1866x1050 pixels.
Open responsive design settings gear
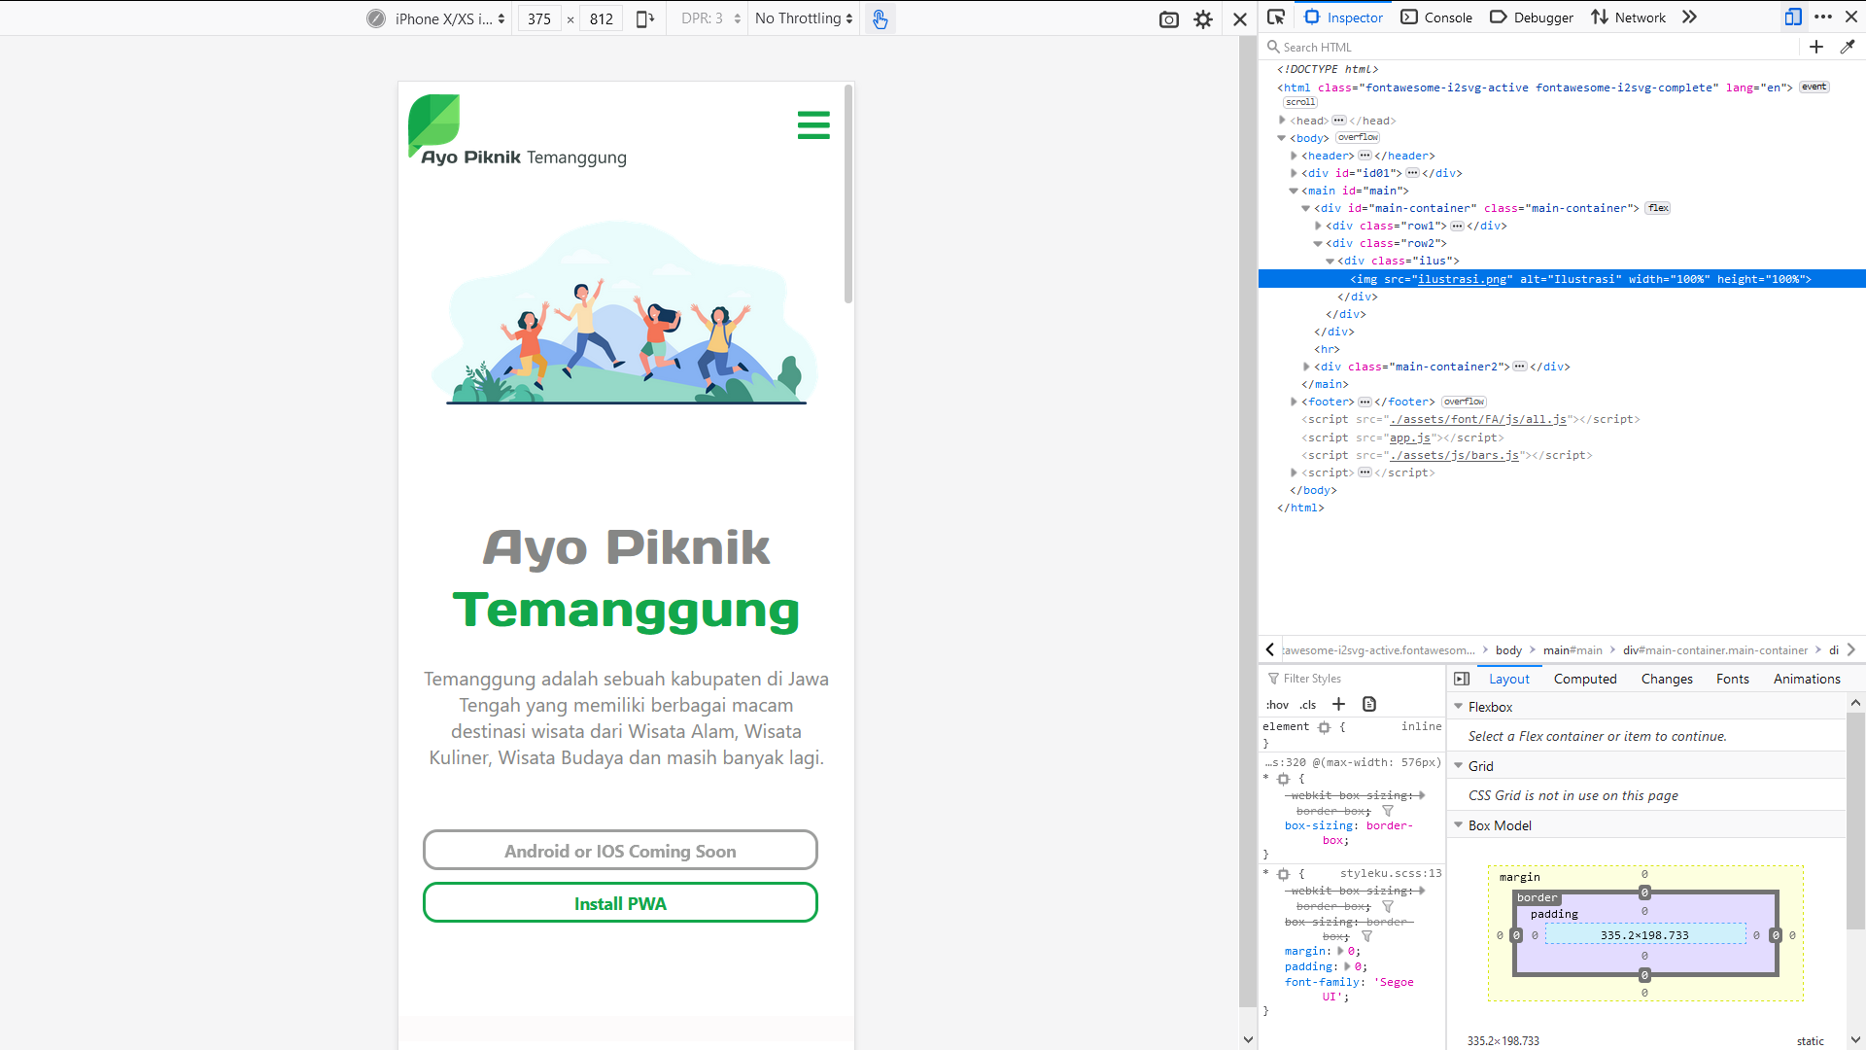pyautogui.click(x=1203, y=19)
